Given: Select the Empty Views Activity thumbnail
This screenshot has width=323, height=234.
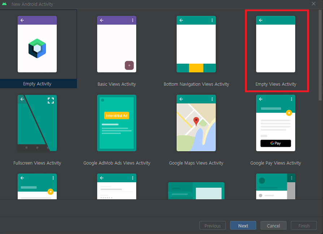Looking at the screenshot, I should click(x=276, y=44).
